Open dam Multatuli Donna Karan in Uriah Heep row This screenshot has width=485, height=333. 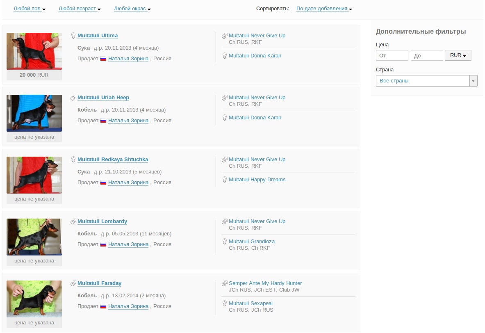click(255, 118)
